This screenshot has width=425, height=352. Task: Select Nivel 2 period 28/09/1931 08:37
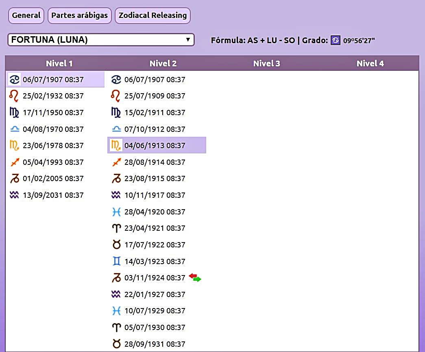155,344
